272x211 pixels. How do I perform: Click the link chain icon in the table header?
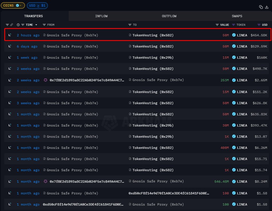tap(11, 25)
